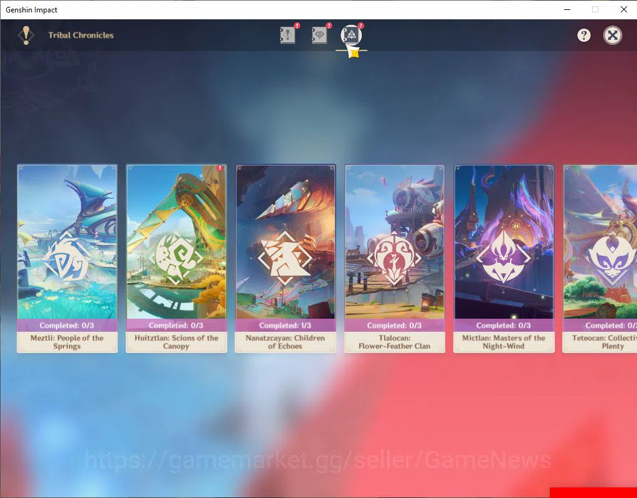Image resolution: width=637 pixels, height=498 pixels.
Task: Switch to the eye-marked book tab
Action: click(x=319, y=35)
